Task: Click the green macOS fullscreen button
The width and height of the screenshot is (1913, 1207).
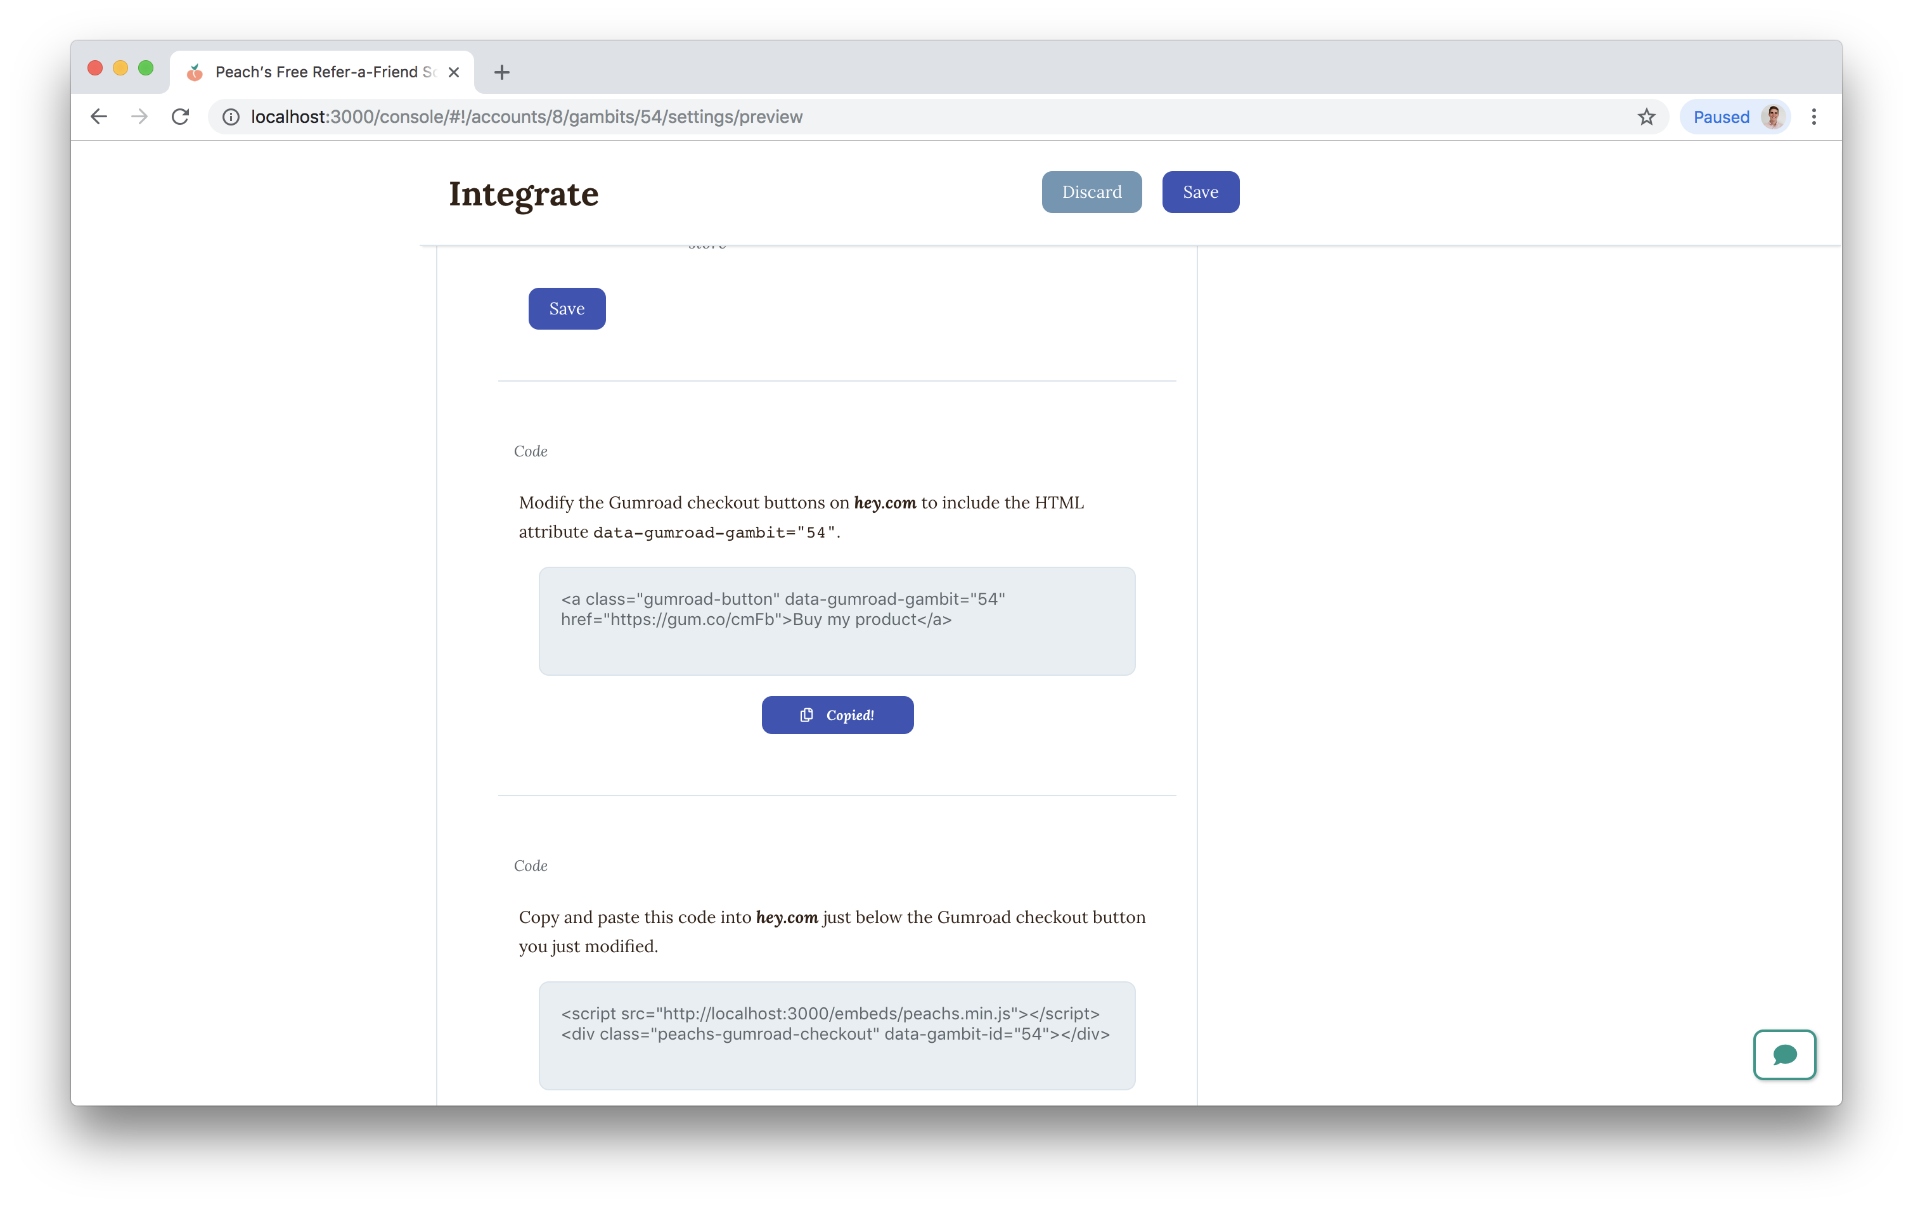Action: pyautogui.click(x=145, y=68)
